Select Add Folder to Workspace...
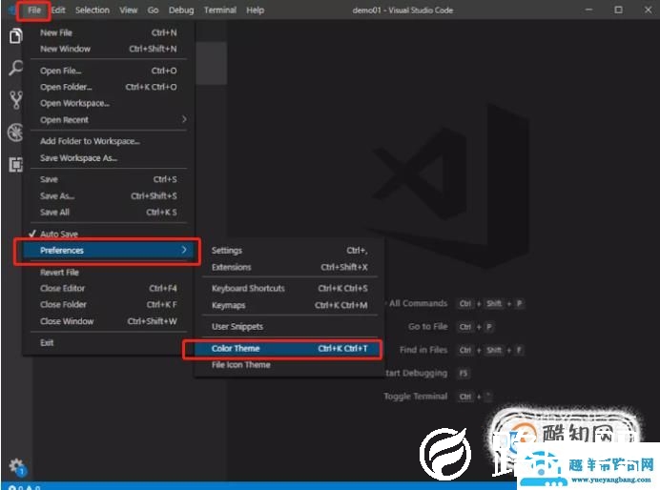Viewport: 660px width, 490px height. point(109,141)
